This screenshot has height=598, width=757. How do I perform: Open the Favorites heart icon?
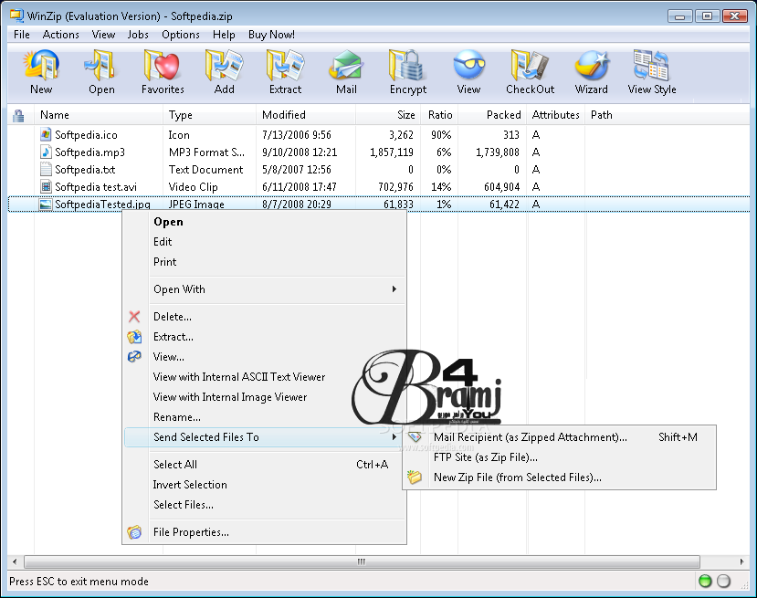[x=163, y=72]
